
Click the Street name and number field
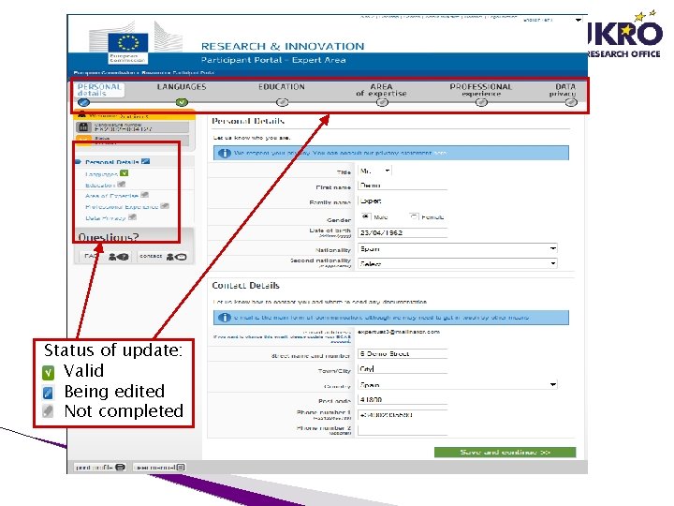[x=403, y=353]
